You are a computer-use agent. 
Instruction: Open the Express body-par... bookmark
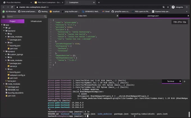click(161, 11)
